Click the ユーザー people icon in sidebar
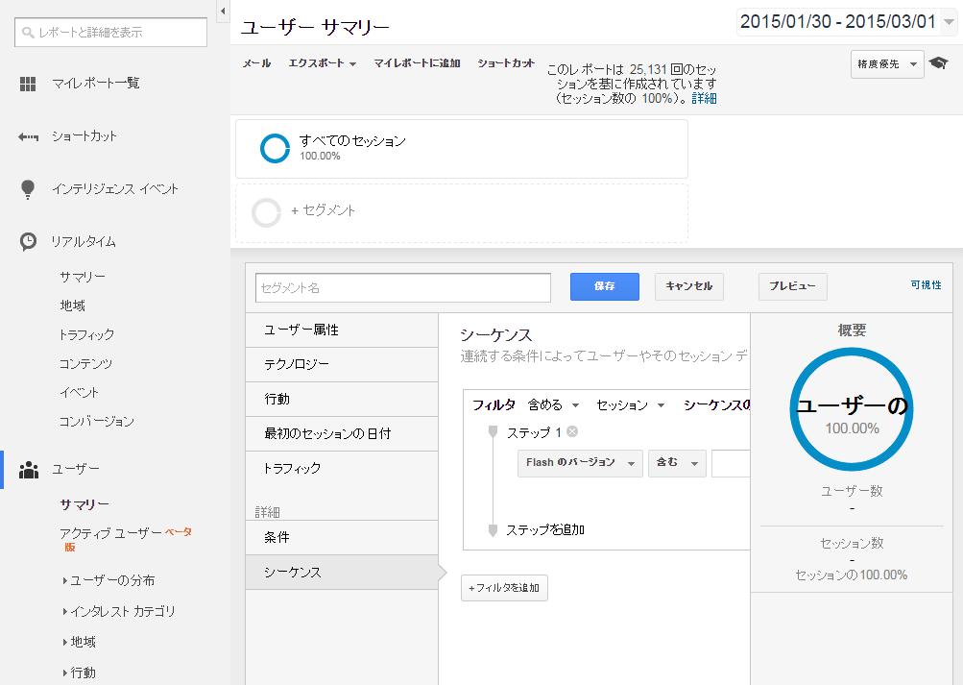Screen dimensions: 963x685 pos(28,470)
